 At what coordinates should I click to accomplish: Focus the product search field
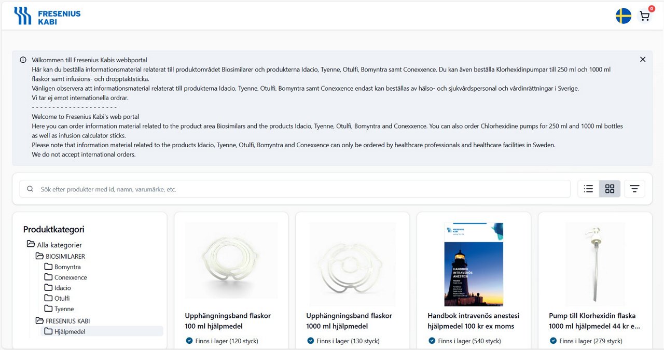295,189
